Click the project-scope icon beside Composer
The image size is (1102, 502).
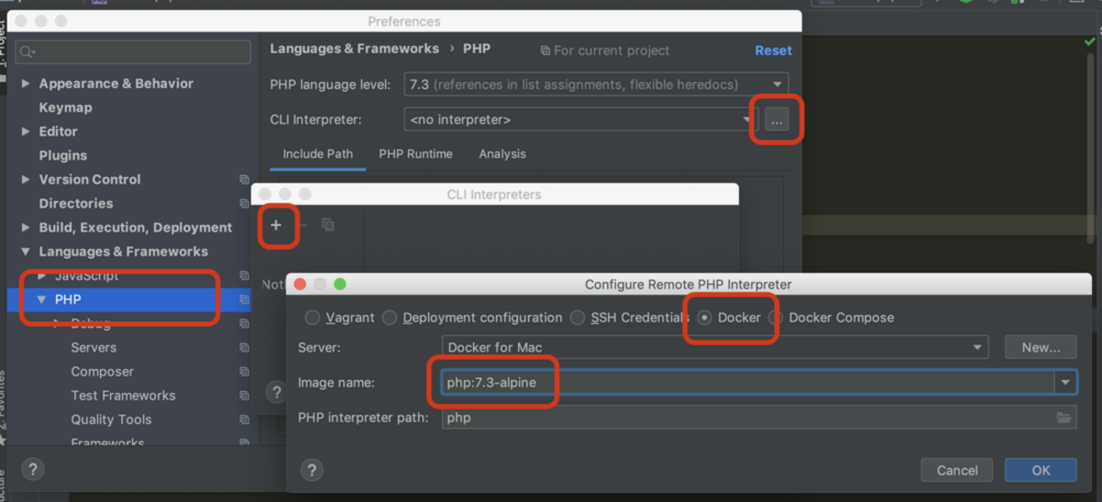pos(244,372)
